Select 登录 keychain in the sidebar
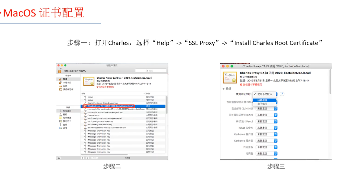The image size is (349, 175). point(69,79)
